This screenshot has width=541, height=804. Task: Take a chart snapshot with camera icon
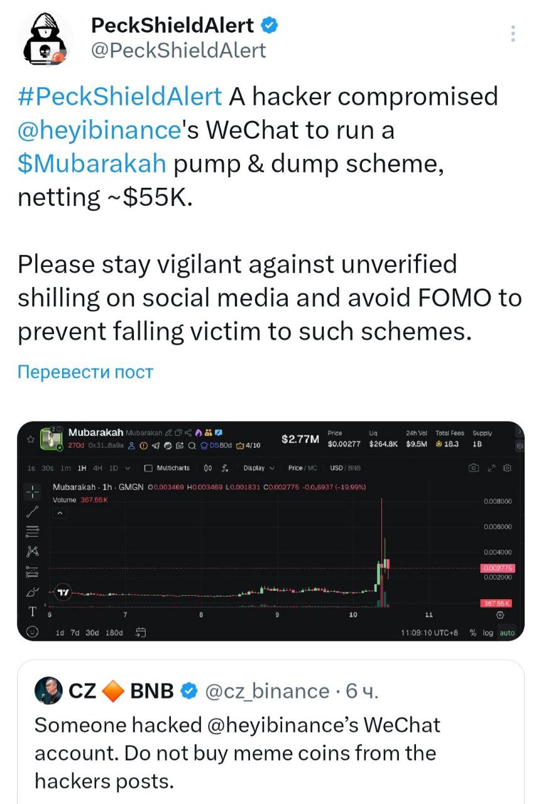coord(474,468)
